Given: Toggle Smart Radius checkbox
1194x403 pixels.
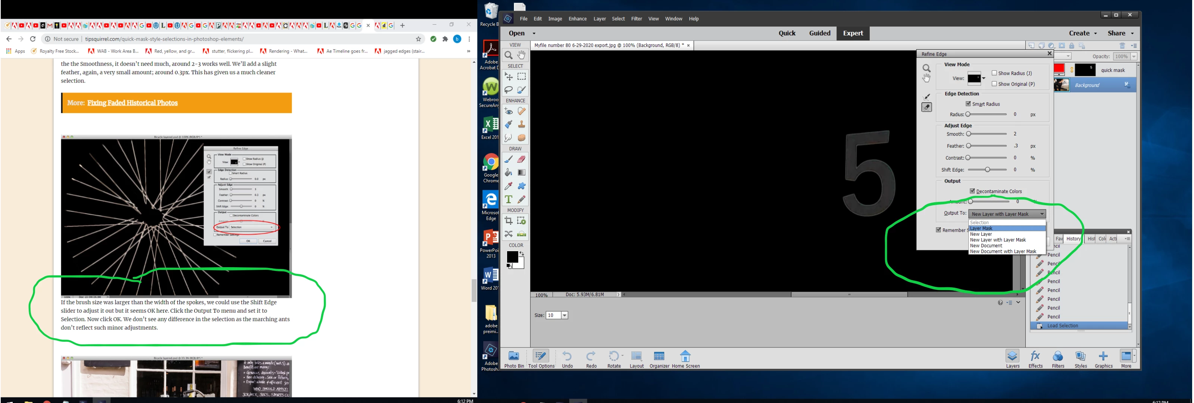Looking at the screenshot, I should [968, 104].
